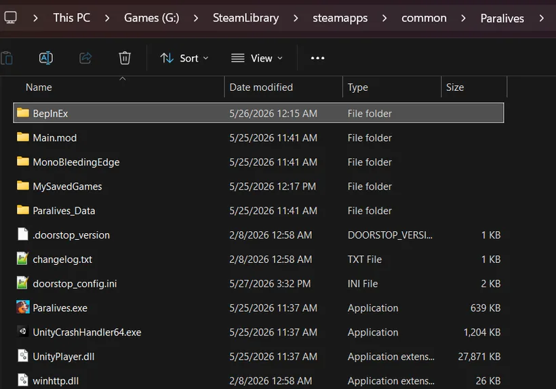This screenshot has width=556, height=389.
Task: Select Paralives_Data folder name
Action: pos(64,211)
